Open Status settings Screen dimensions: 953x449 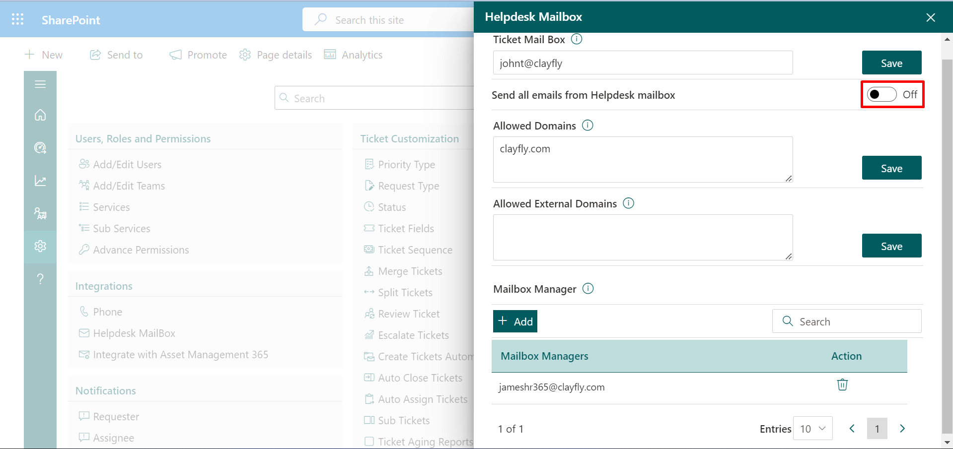385,207
